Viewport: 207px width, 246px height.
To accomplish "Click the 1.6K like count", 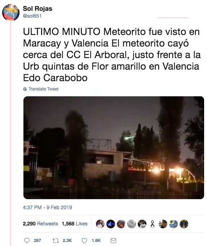I will 96,240.
